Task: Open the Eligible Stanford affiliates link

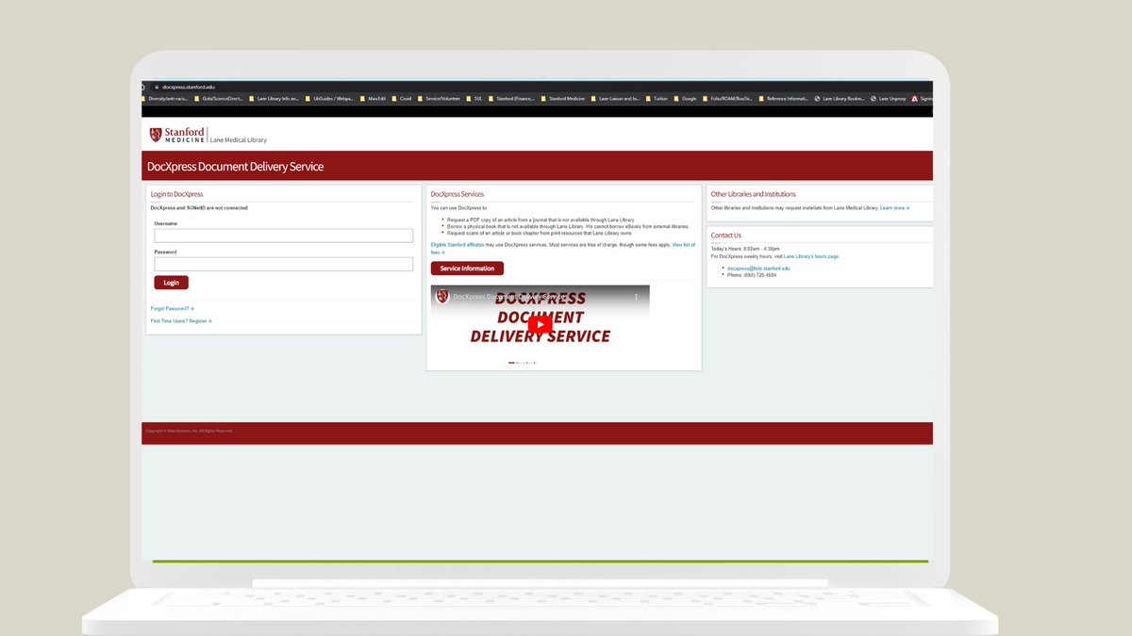Action: click(x=458, y=245)
